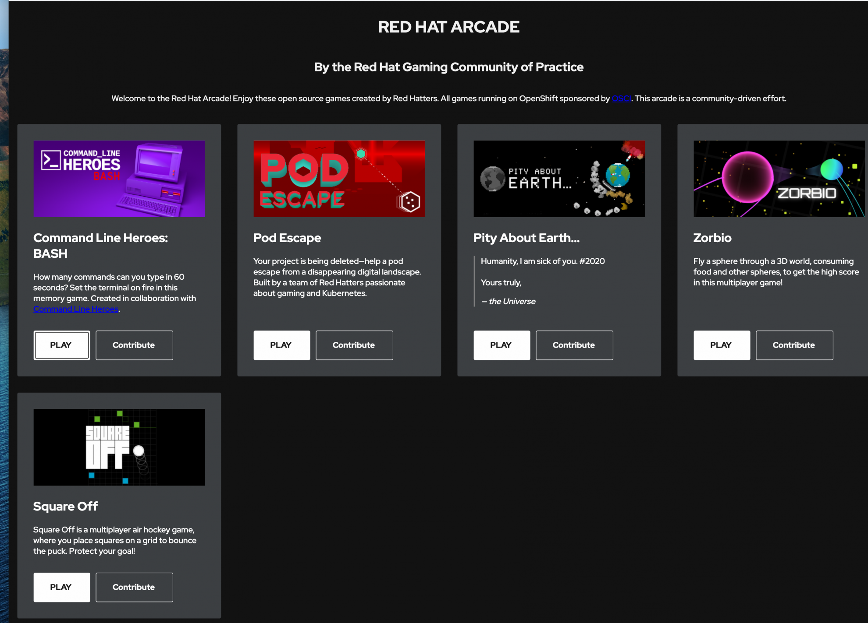Image resolution: width=868 pixels, height=623 pixels.
Task: Open Contribute for Square Off
Action: [x=134, y=587]
